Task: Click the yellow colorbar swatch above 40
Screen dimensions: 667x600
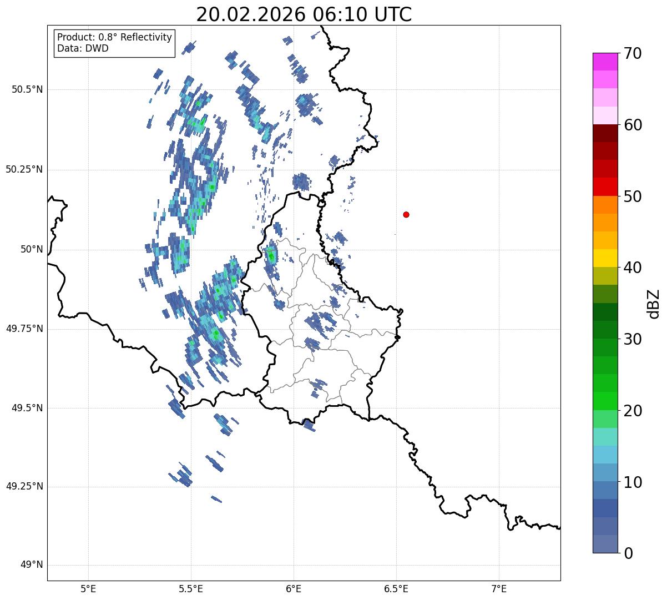Action: tap(605, 258)
